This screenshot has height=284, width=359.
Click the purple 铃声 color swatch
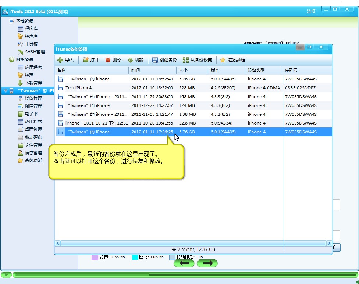tap(95, 257)
